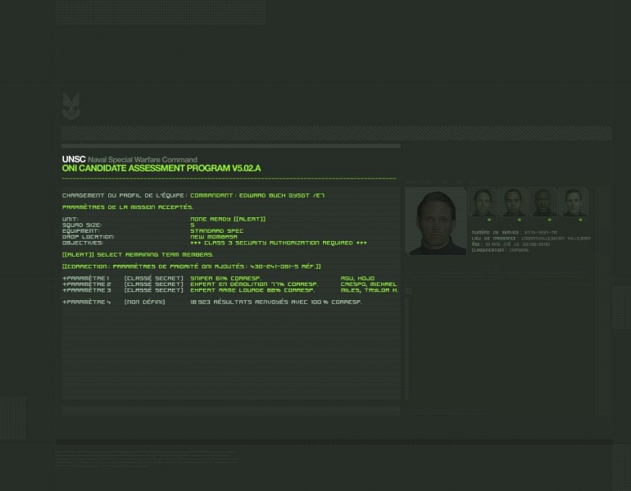
Task: Toggle green indicator under third small portrait
Action: [549, 220]
